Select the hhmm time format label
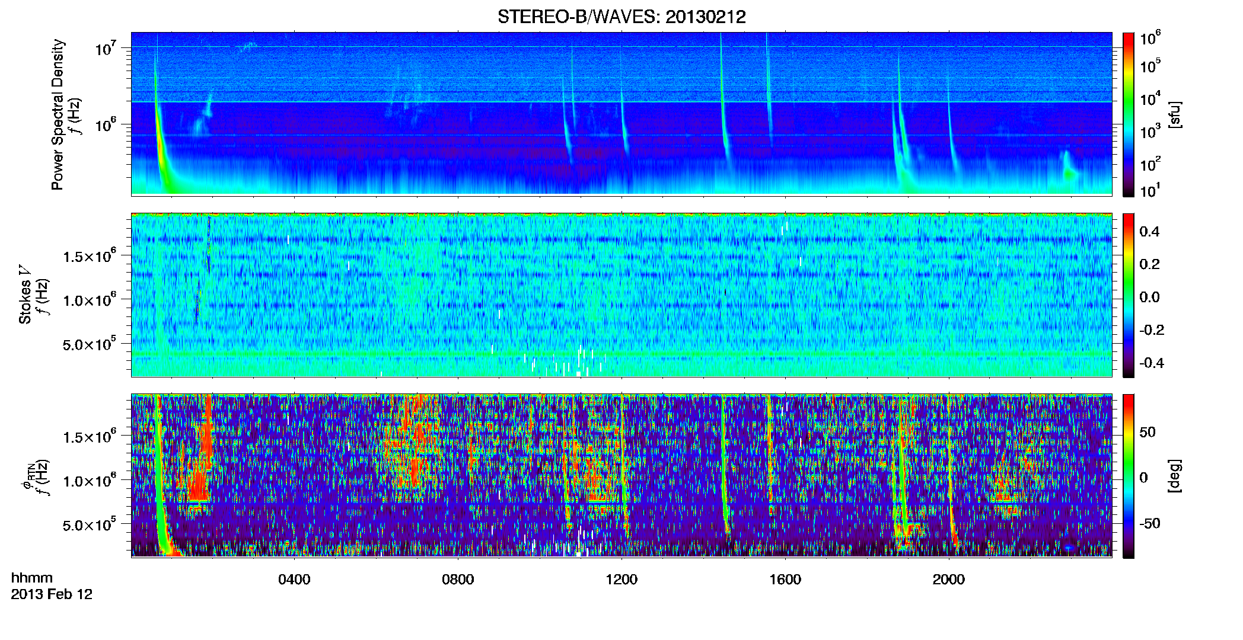 coord(32,578)
